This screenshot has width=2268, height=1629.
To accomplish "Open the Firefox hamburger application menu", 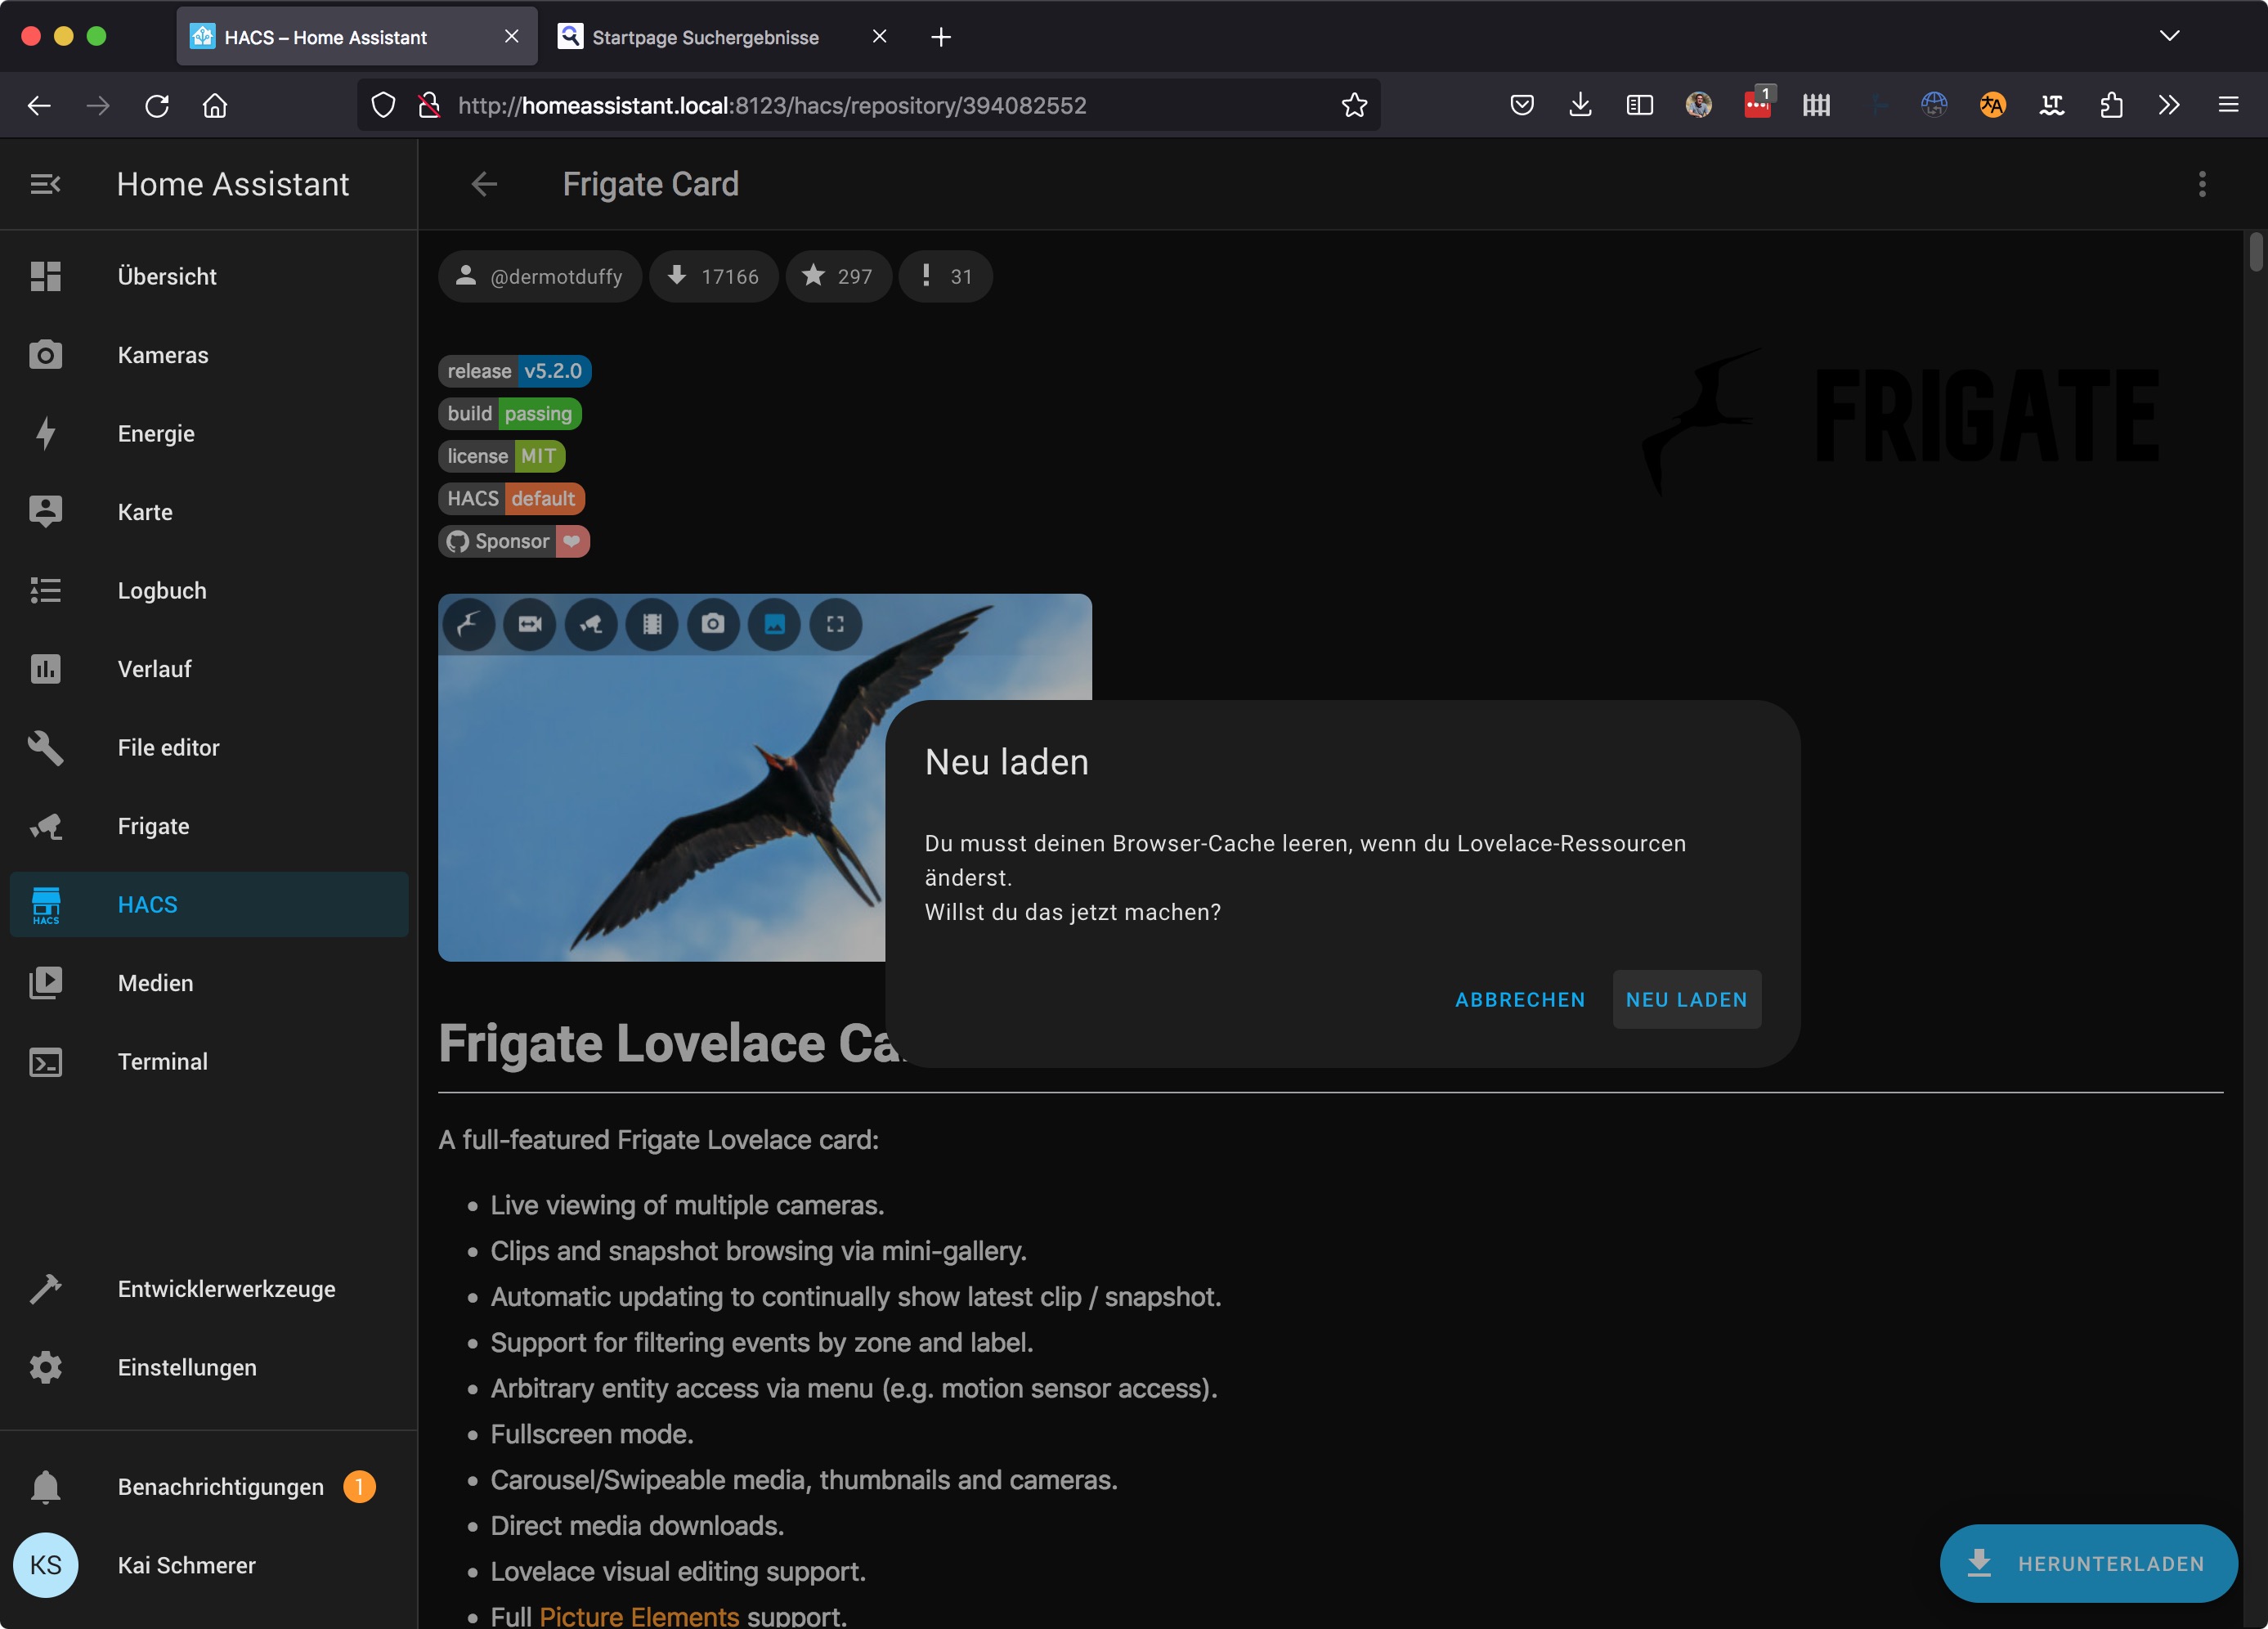I will (x=2228, y=105).
